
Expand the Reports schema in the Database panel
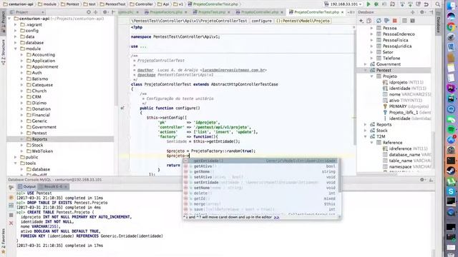click(366, 124)
